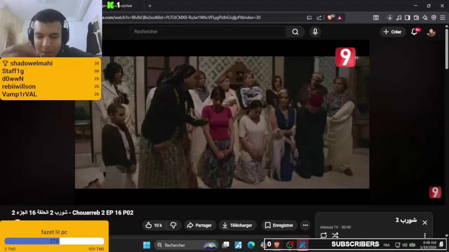Screen dimensions: 449x252
Task: Open the Brave browser taskbar icon
Action: (x=277, y=245)
